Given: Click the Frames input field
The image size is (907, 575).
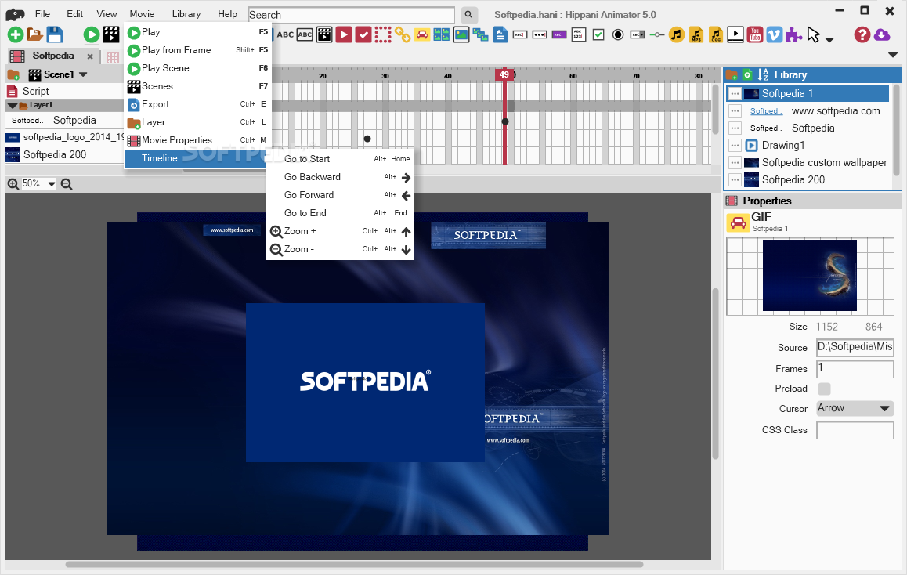Looking at the screenshot, I should (855, 368).
